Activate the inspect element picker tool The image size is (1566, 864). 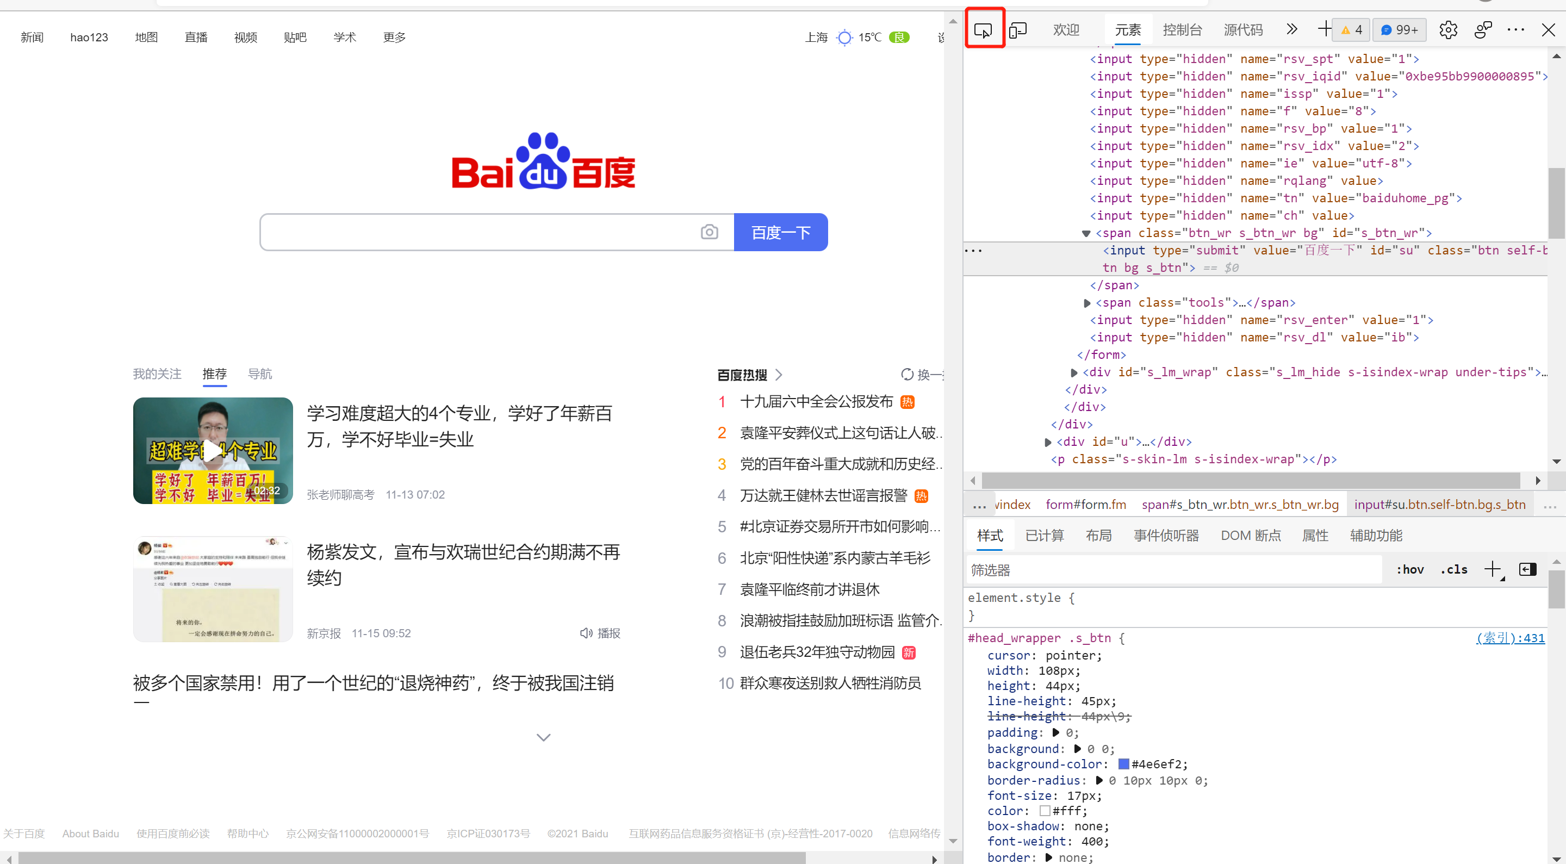tap(983, 29)
